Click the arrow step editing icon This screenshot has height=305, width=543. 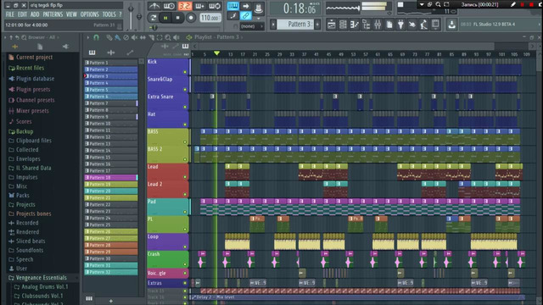click(x=245, y=6)
